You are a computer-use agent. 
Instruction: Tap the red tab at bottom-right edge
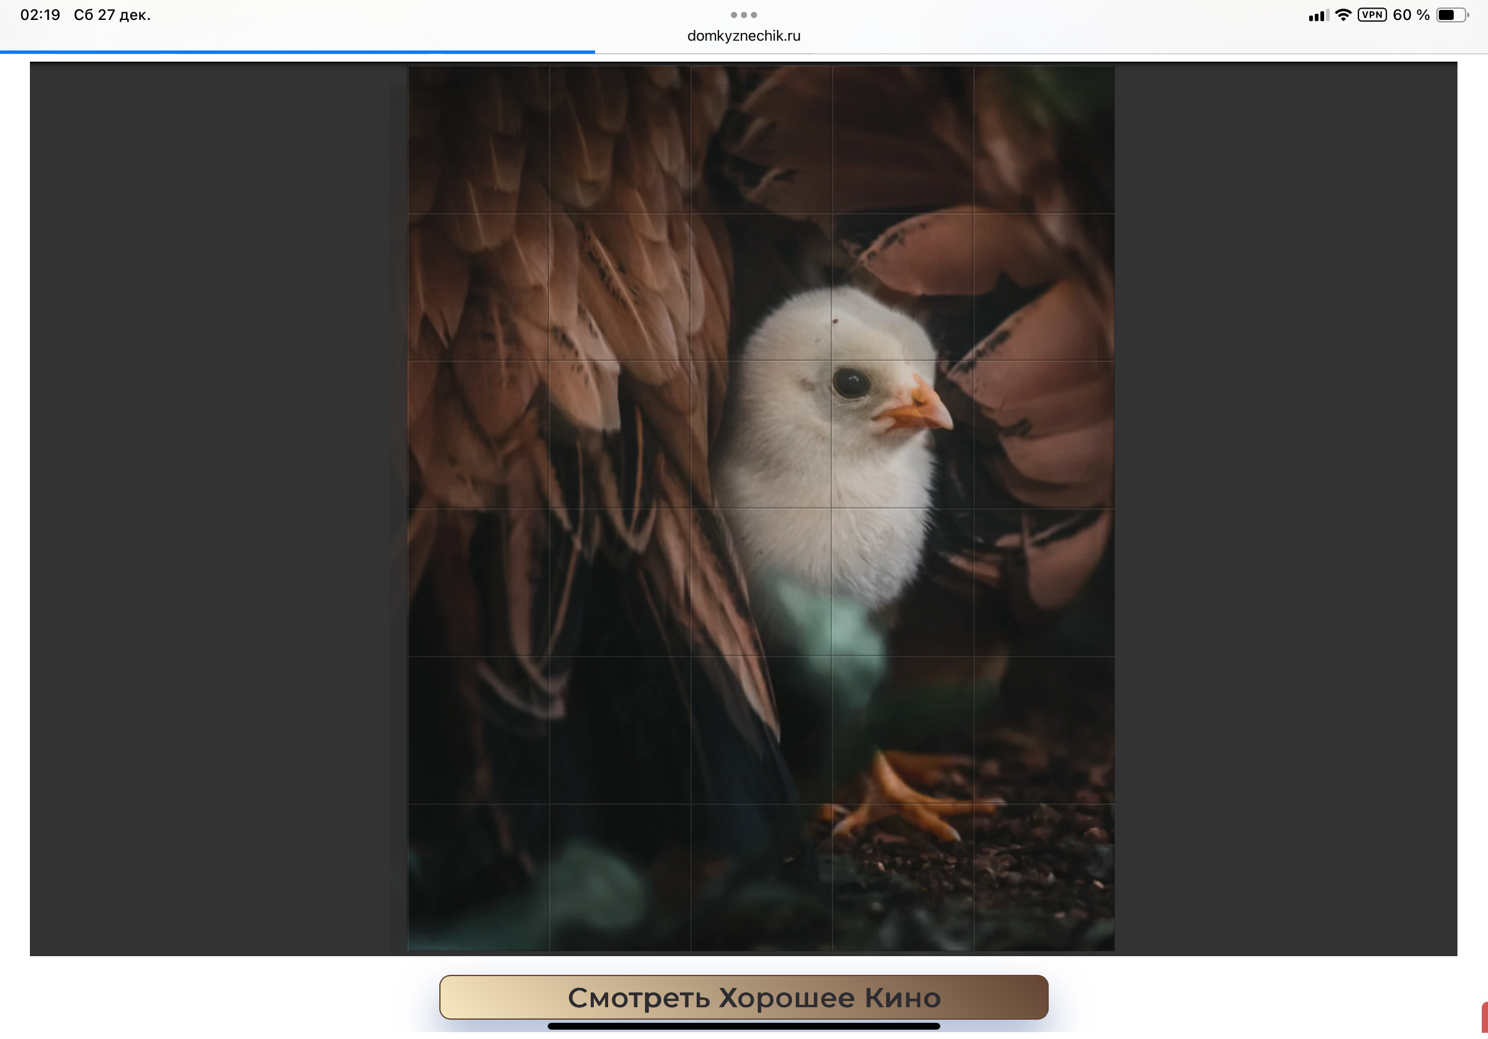coord(1484,1018)
